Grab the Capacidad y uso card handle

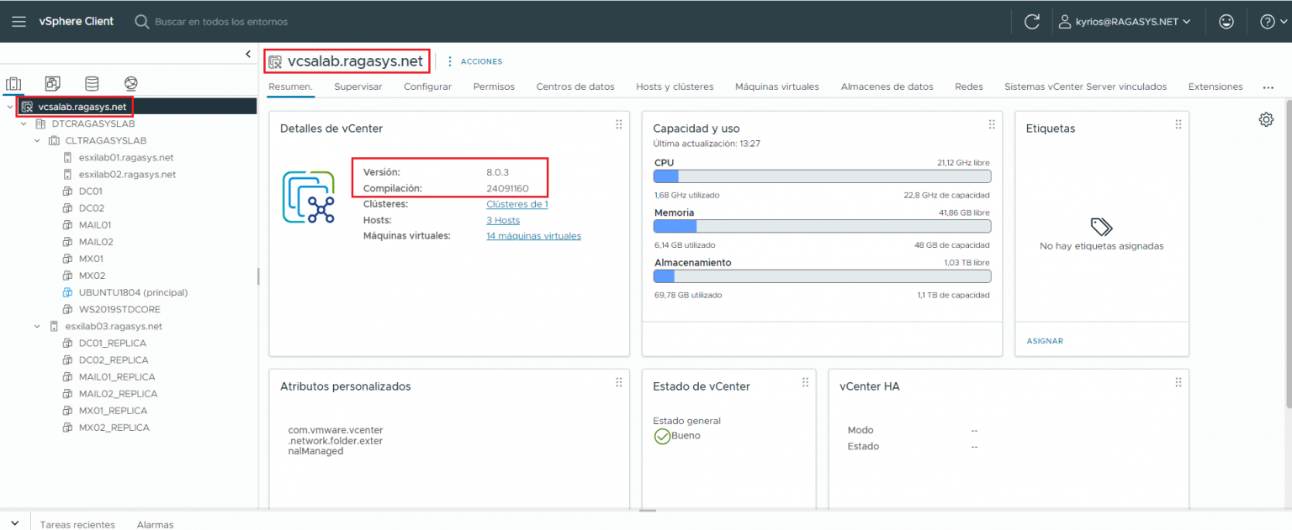point(992,124)
